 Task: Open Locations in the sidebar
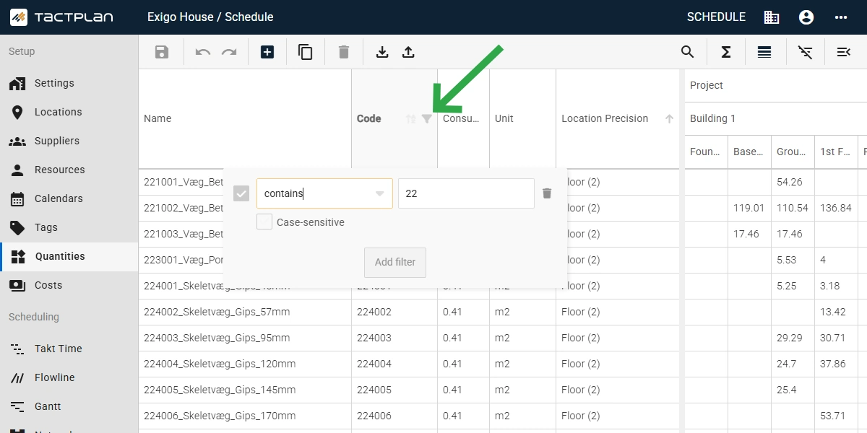click(69, 112)
